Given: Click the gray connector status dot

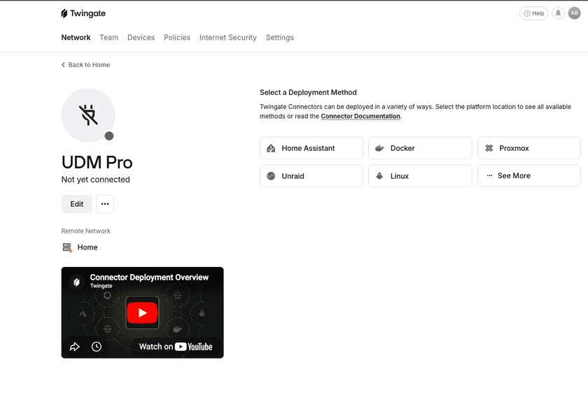Looking at the screenshot, I should point(109,136).
